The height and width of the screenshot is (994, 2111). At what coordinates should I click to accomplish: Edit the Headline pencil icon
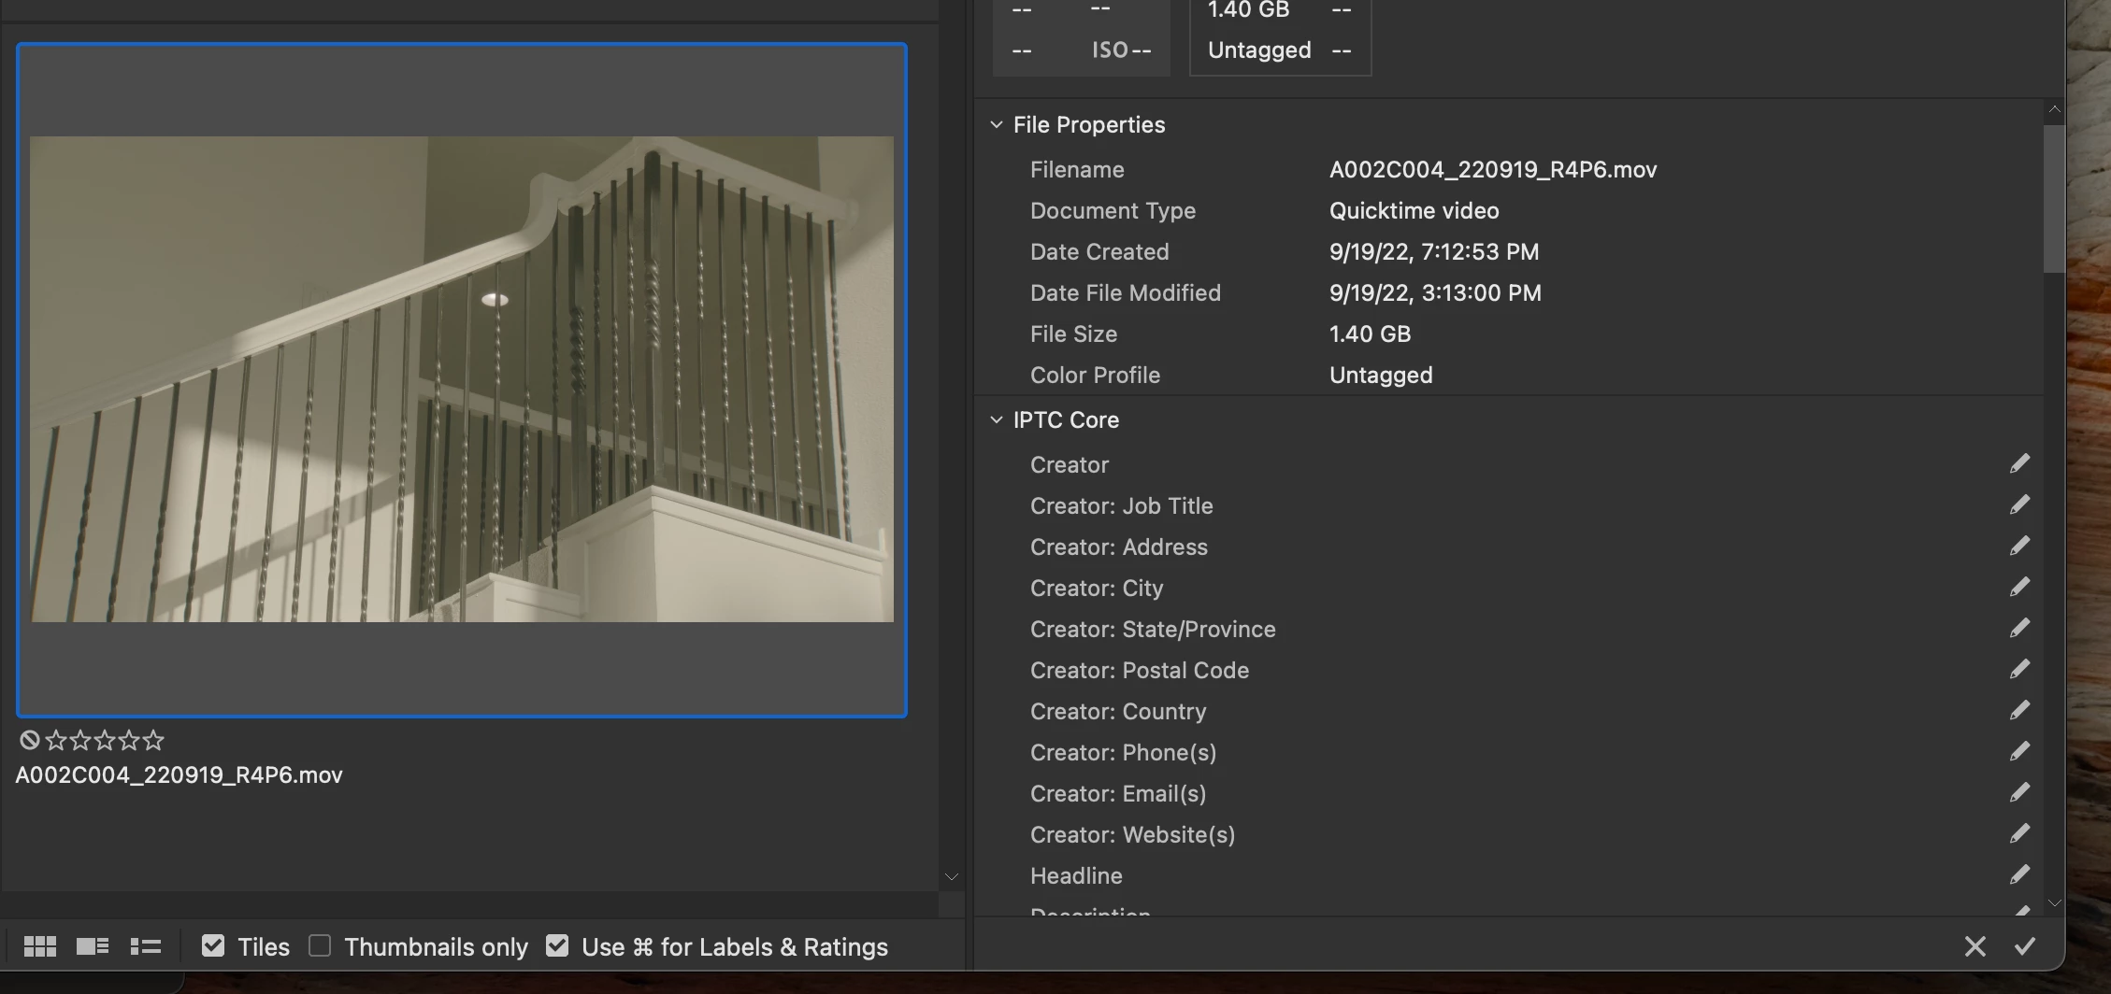pos(2019,875)
